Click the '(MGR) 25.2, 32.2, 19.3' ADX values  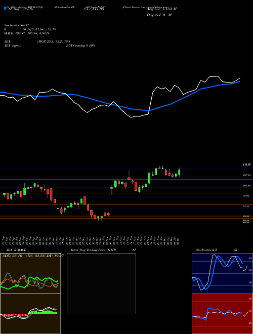[x=54, y=41]
